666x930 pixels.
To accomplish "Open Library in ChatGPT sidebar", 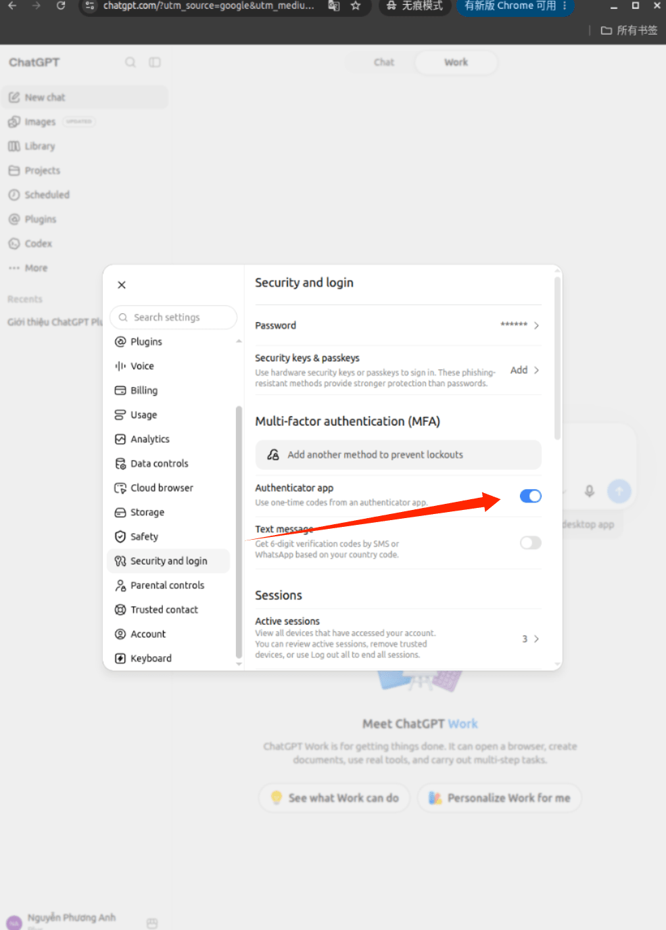I will pyautogui.click(x=40, y=146).
